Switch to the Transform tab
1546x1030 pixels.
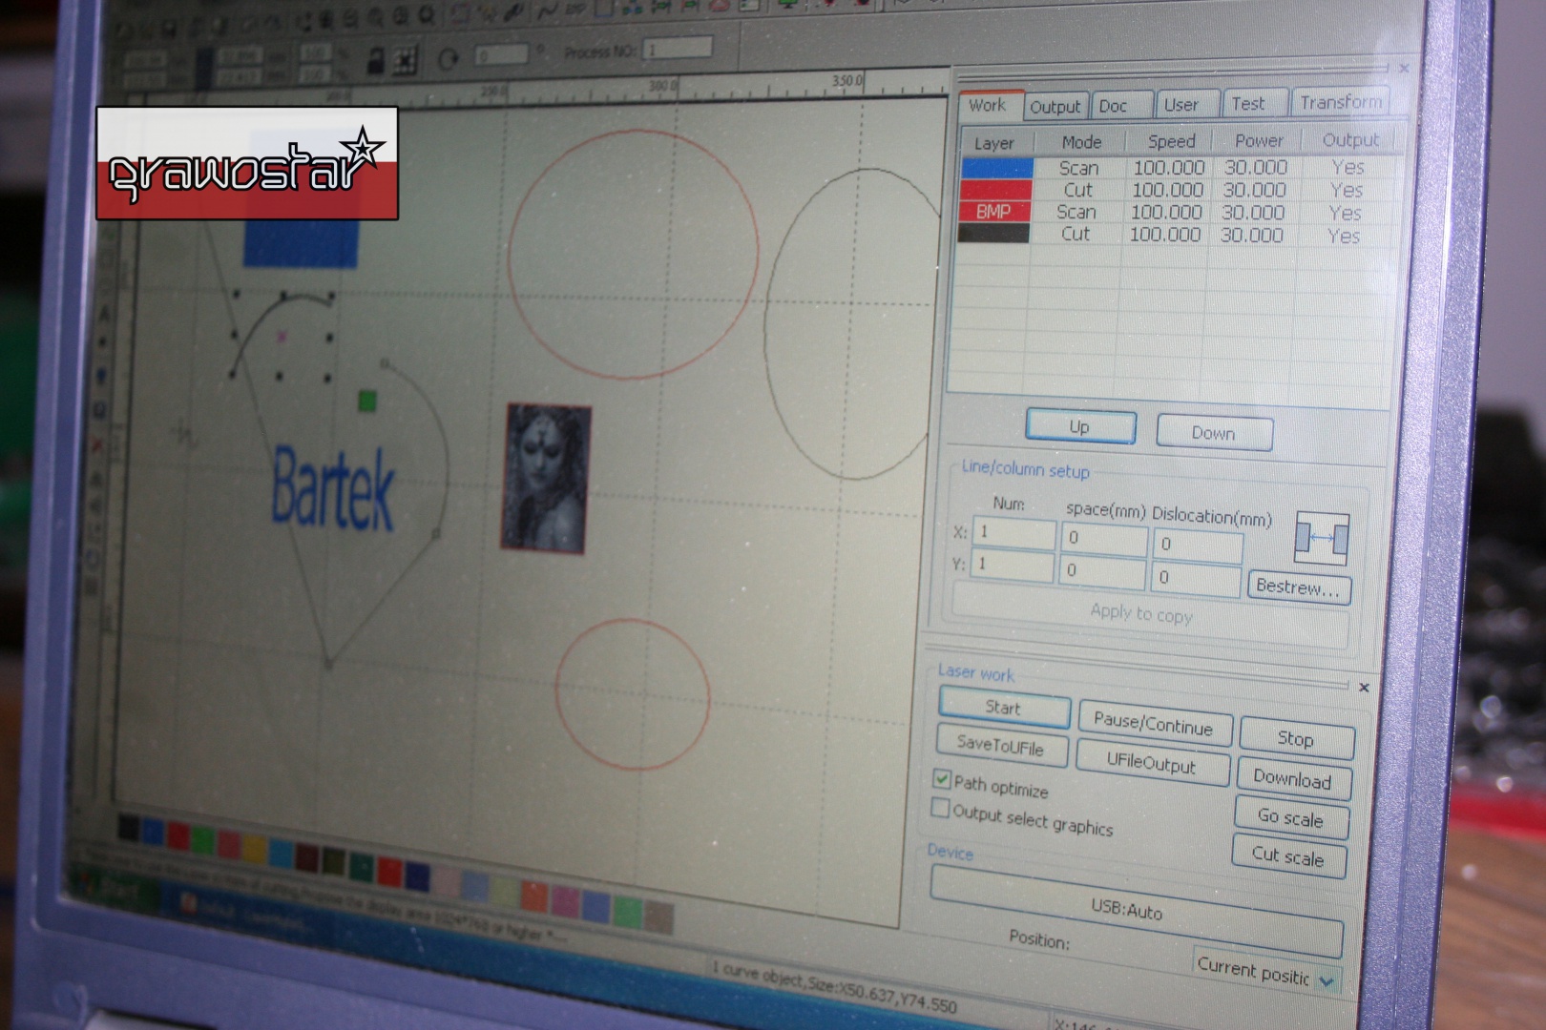(1341, 101)
